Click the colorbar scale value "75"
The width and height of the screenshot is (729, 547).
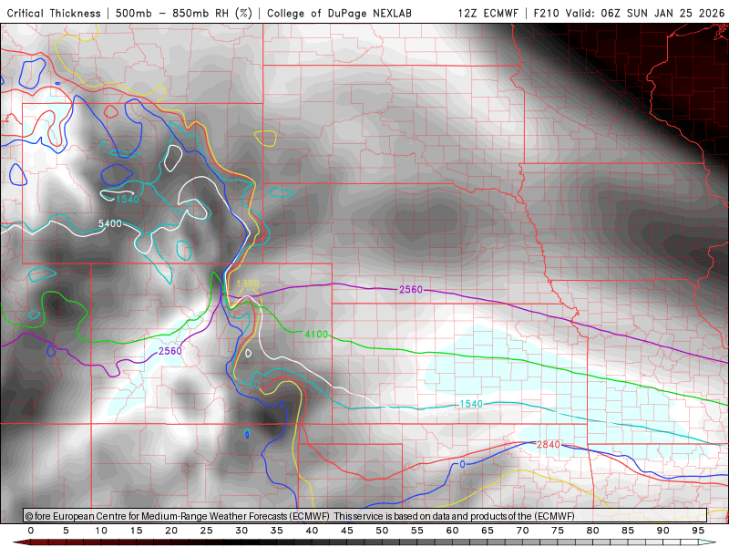click(558, 531)
